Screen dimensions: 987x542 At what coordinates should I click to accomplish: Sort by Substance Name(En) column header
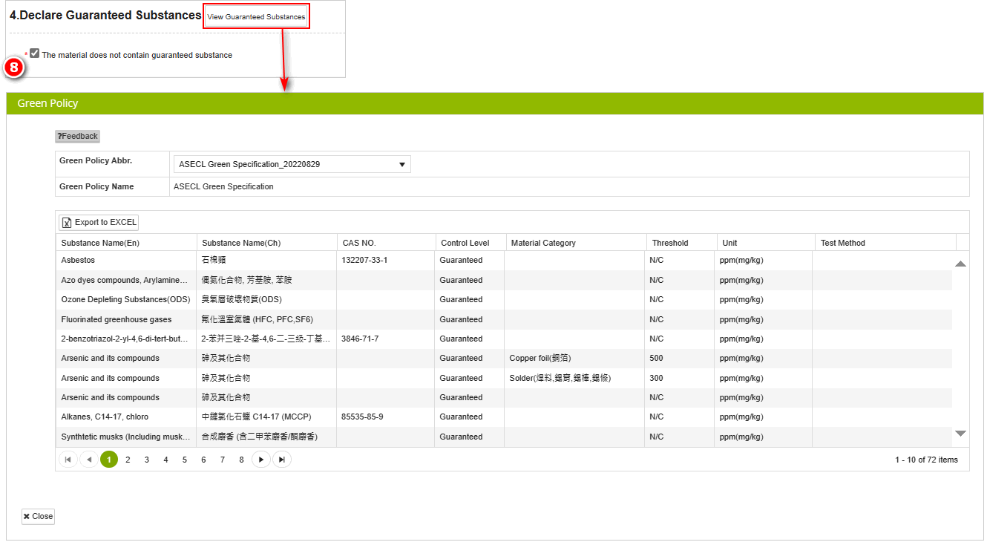click(x=126, y=243)
